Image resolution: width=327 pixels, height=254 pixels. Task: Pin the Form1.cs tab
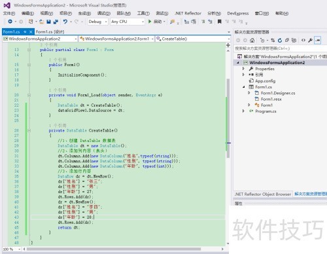[x=25, y=32]
